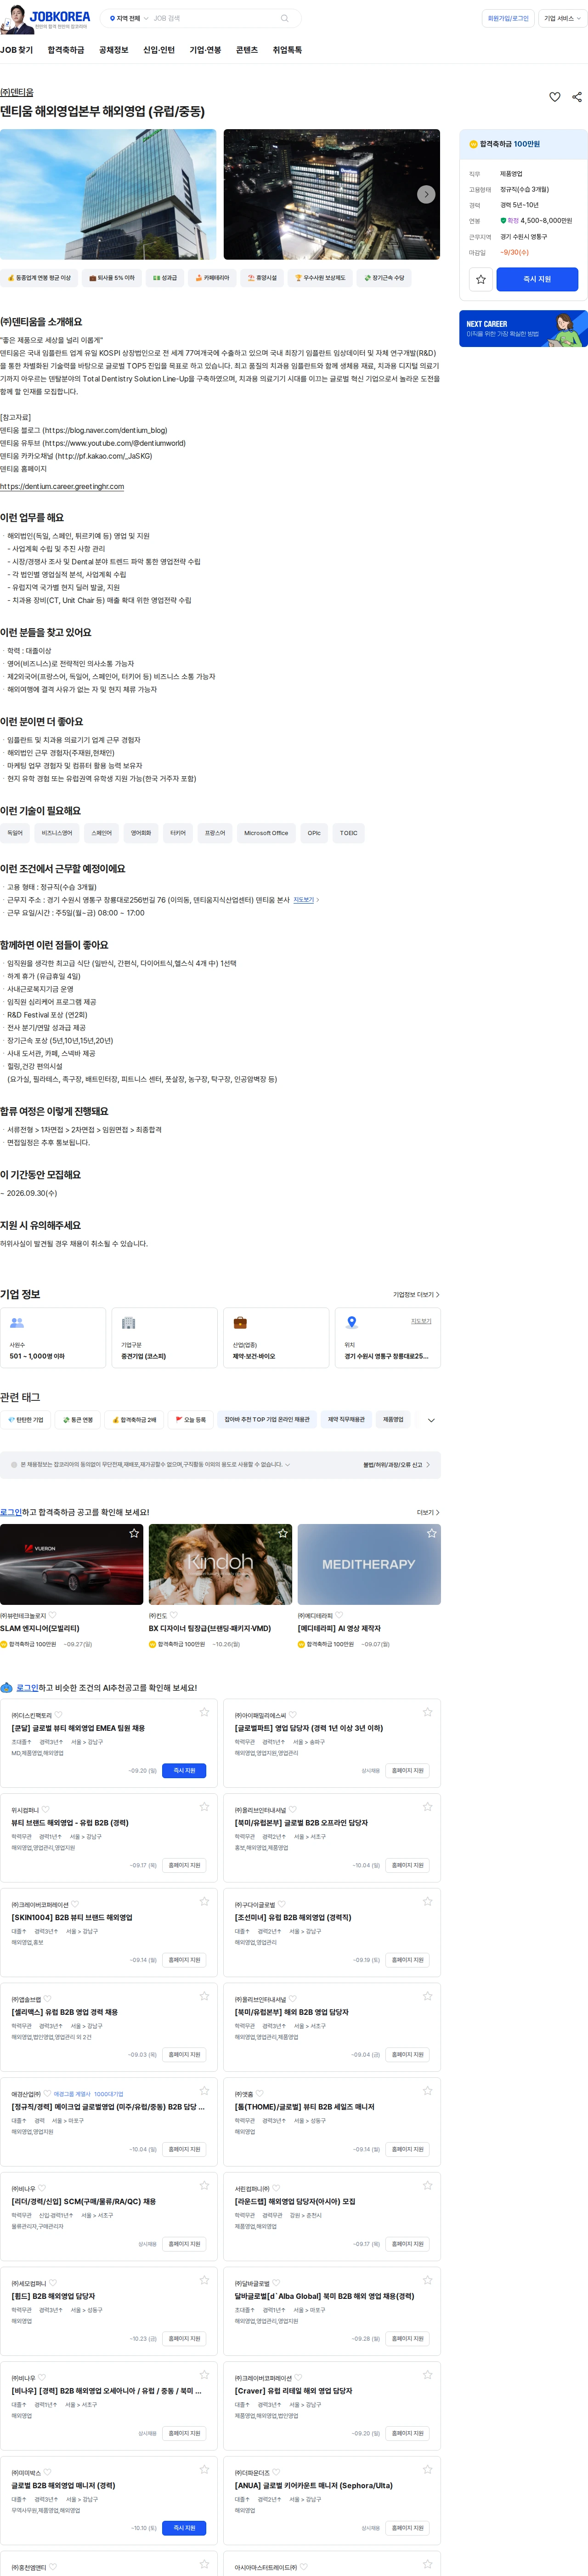Follow (주)디스킨팩토리 with heart icon
Image resolution: width=588 pixels, height=2576 pixels.
[x=58, y=1715]
